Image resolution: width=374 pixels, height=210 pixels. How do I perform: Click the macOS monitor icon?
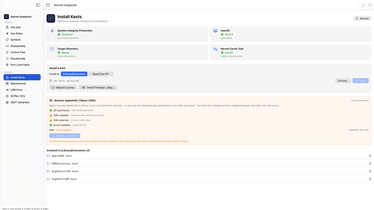[215, 31]
